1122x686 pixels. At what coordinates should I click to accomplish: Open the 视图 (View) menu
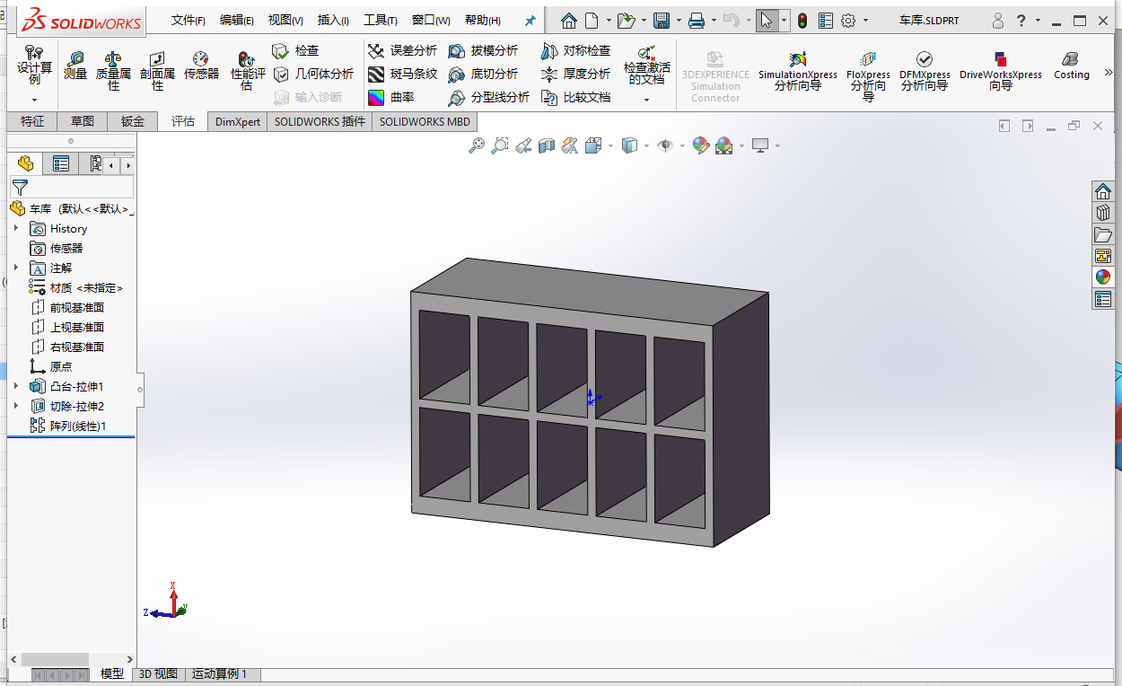click(285, 20)
